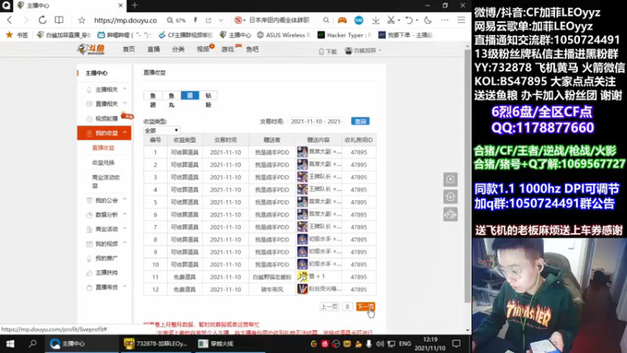Open 主播扶持 in the sidebar
The width and height of the screenshot is (627, 353).
click(x=105, y=272)
